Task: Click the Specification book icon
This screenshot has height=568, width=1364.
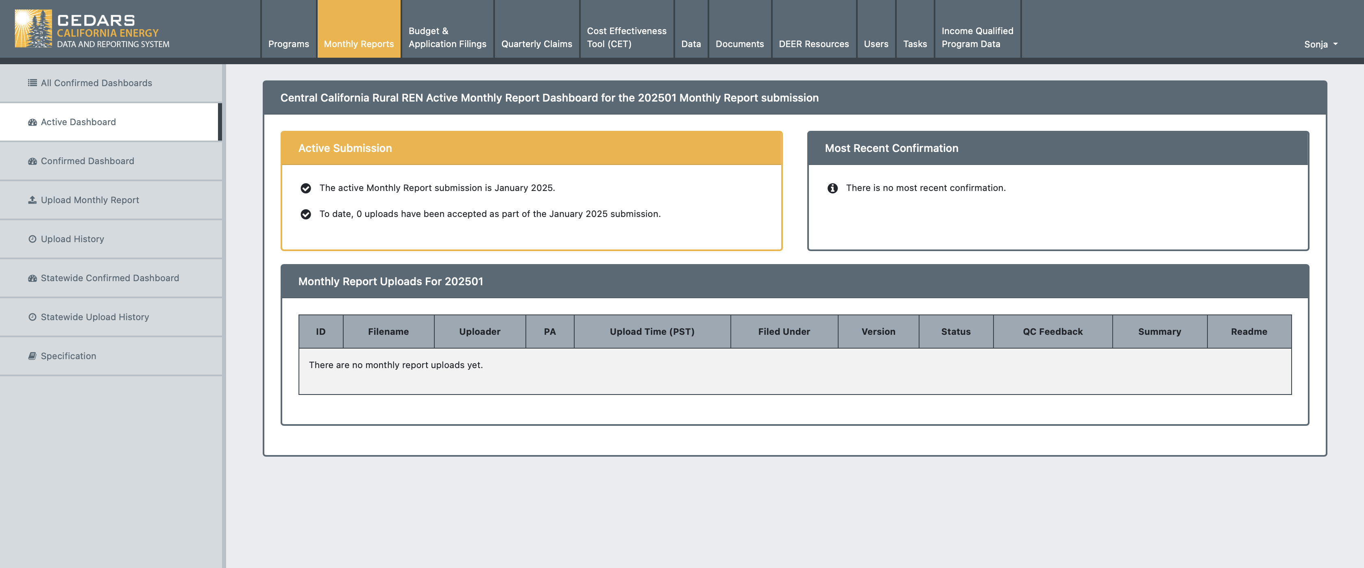Action: tap(32, 356)
